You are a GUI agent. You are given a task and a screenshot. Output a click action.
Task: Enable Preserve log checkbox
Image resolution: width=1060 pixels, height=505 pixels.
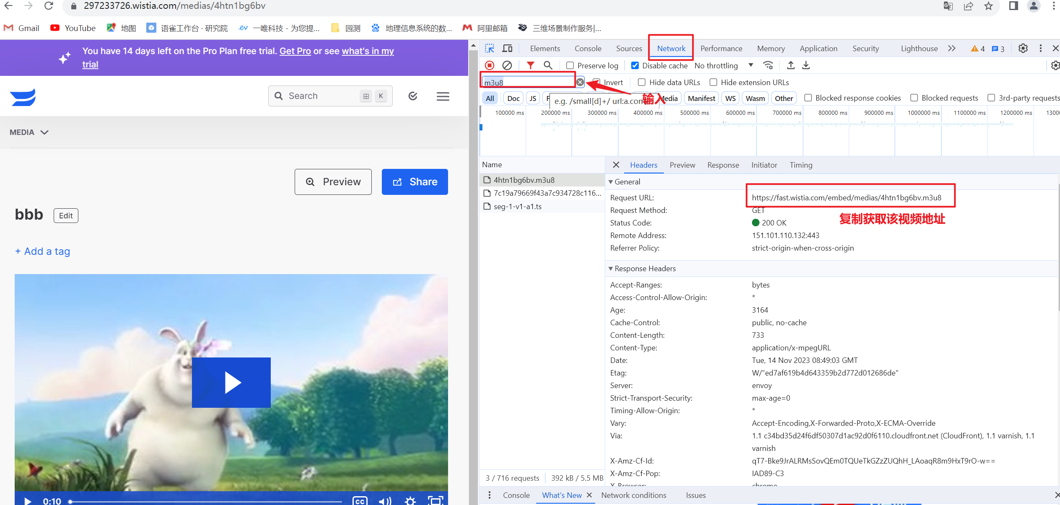[570, 65]
